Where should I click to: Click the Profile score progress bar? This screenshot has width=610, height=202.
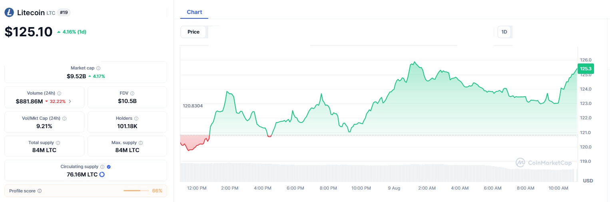tap(136, 191)
